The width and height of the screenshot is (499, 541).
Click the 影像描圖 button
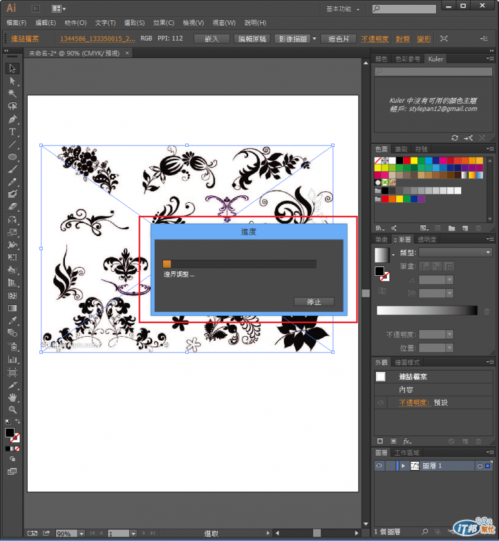[293, 39]
